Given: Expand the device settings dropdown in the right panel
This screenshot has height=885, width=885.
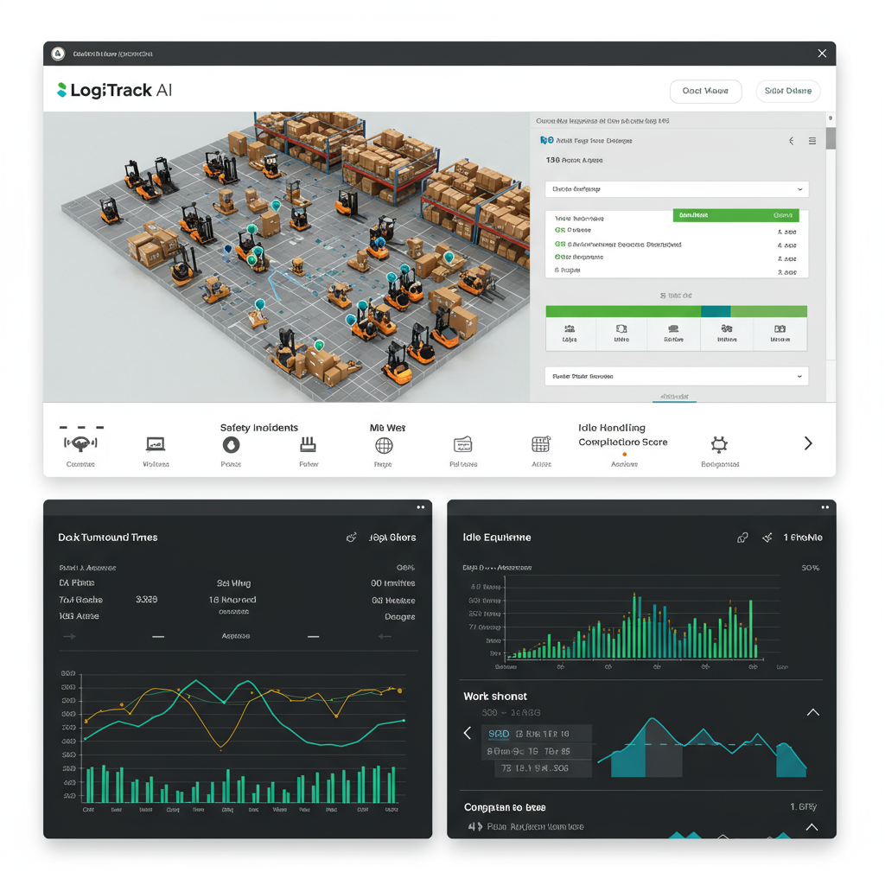Looking at the screenshot, I should point(677,189).
